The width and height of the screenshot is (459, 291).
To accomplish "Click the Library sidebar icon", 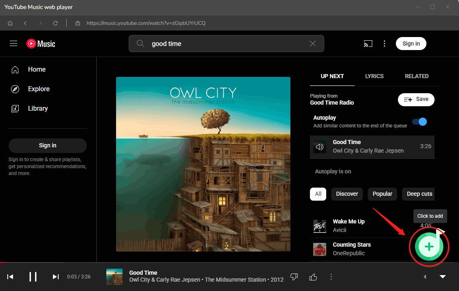I will coord(15,109).
